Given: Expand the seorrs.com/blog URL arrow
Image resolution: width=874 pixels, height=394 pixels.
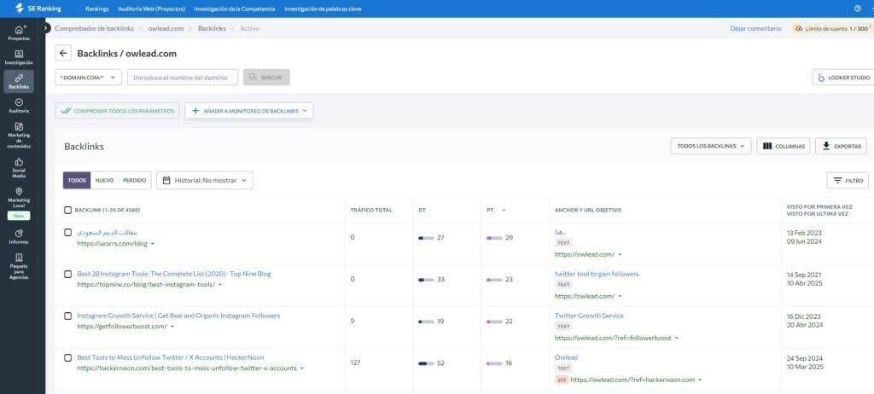Looking at the screenshot, I should pos(153,244).
